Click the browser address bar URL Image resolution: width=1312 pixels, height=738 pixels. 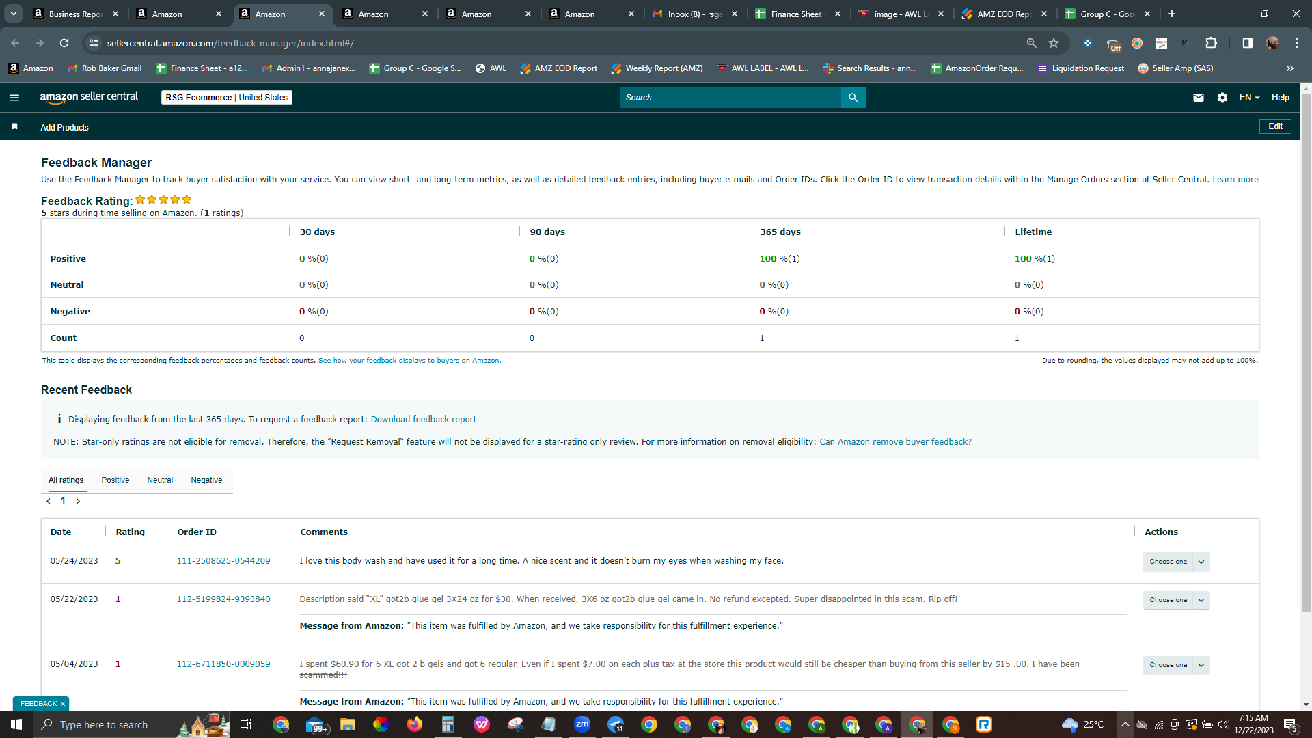[230, 43]
